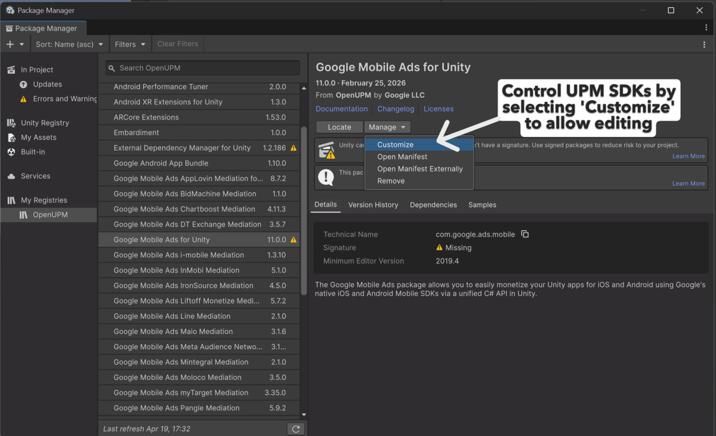Screen dimensions: 716x436
Task: Click the scroll down arrow of package list
Action: tap(304, 415)
